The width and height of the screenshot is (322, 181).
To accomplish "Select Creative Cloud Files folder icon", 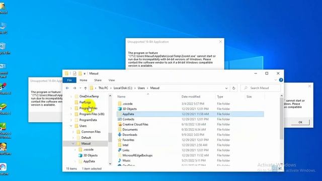I will pyautogui.click(x=120, y=124).
